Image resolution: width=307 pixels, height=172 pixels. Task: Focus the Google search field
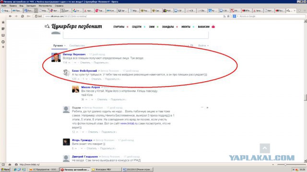click(x=272, y=16)
